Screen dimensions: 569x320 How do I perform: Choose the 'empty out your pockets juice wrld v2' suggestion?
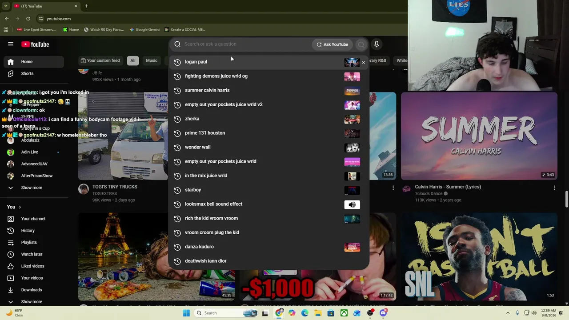click(268, 104)
